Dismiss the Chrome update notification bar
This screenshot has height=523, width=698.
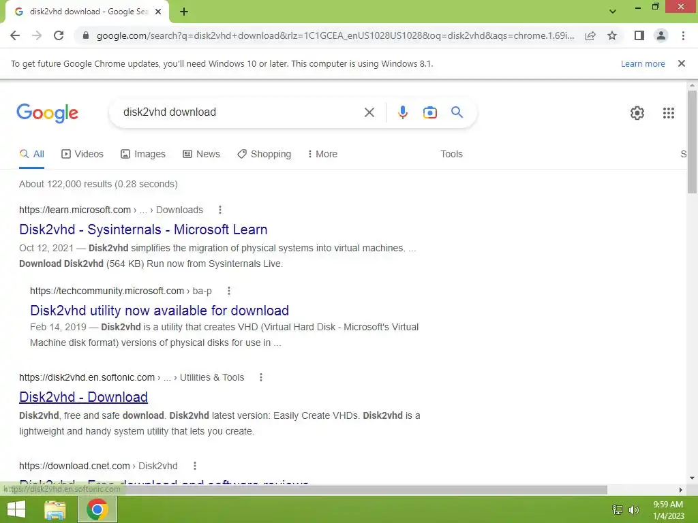pos(682,63)
